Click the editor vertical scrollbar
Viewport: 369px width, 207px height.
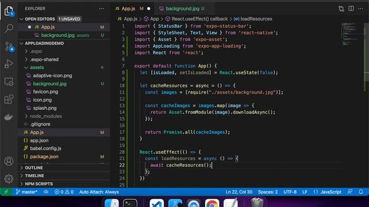click(367, 52)
